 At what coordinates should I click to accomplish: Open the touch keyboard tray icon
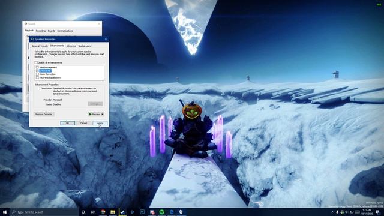click(358, 212)
